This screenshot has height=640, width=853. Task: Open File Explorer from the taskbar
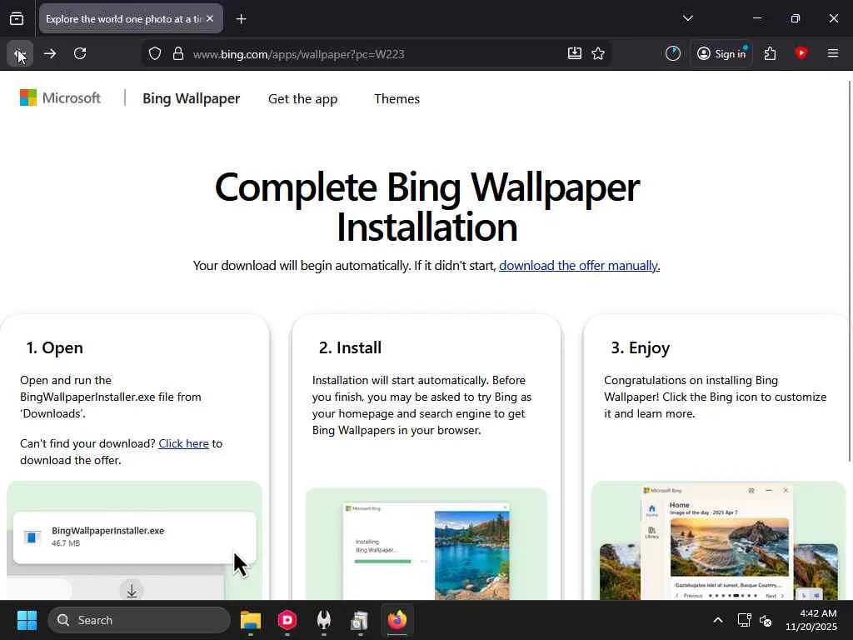coord(251,620)
